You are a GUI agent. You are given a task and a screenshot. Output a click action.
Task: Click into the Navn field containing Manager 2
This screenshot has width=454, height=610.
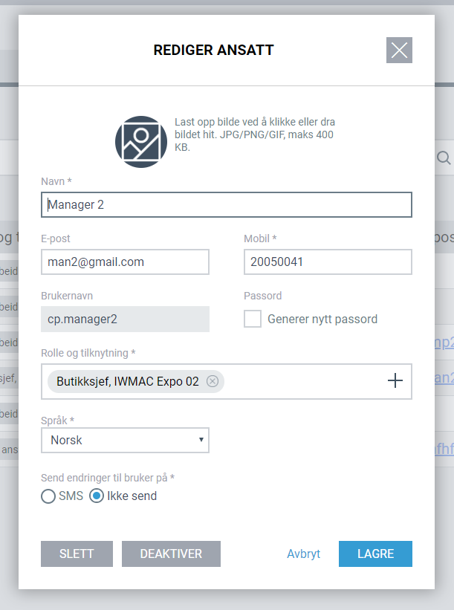click(227, 204)
